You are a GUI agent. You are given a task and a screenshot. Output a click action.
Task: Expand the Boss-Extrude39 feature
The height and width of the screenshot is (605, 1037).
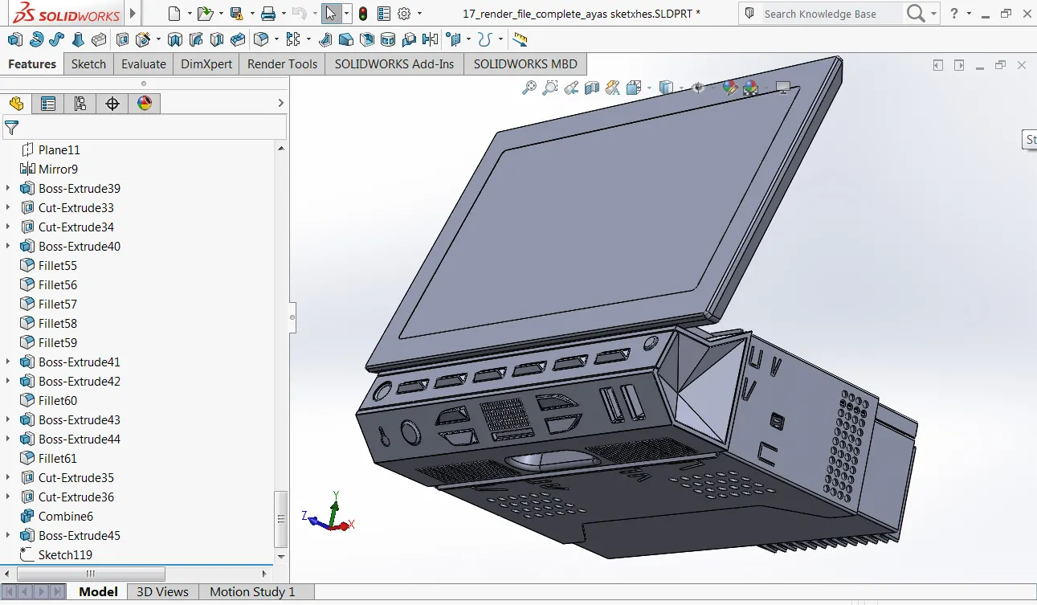click(x=8, y=189)
